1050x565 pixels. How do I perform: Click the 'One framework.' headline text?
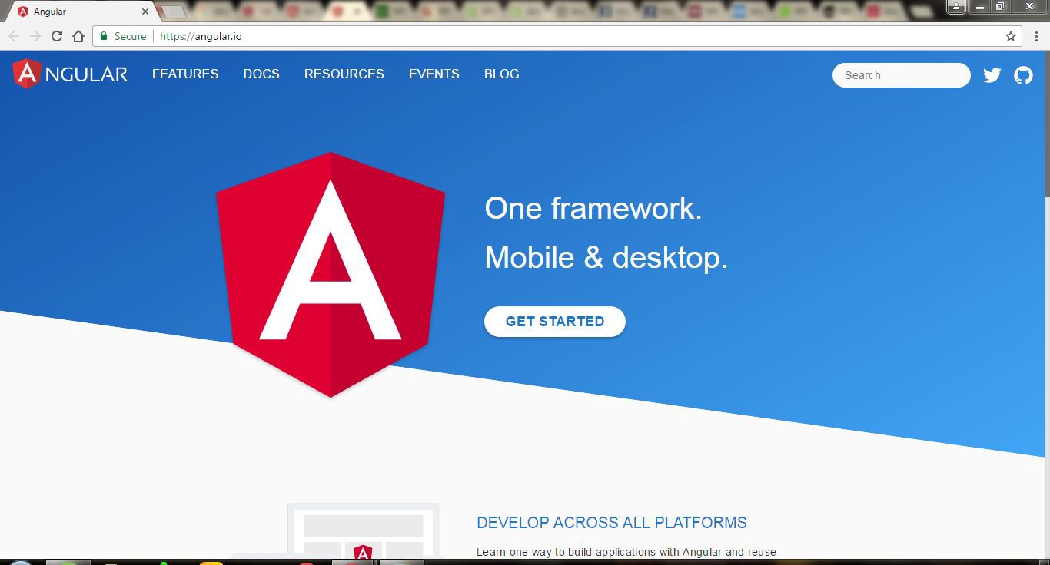click(x=593, y=208)
